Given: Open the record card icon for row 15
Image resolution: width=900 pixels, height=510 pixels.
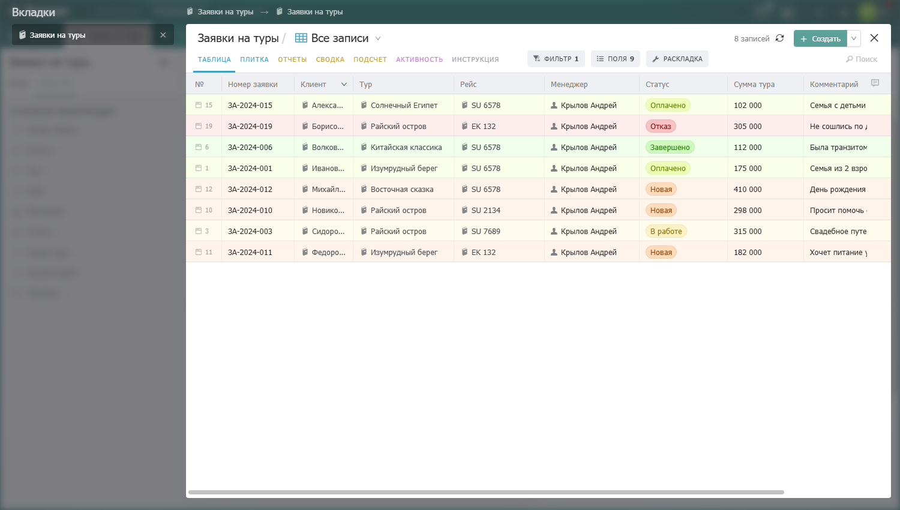Looking at the screenshot, I should (199, 105).
